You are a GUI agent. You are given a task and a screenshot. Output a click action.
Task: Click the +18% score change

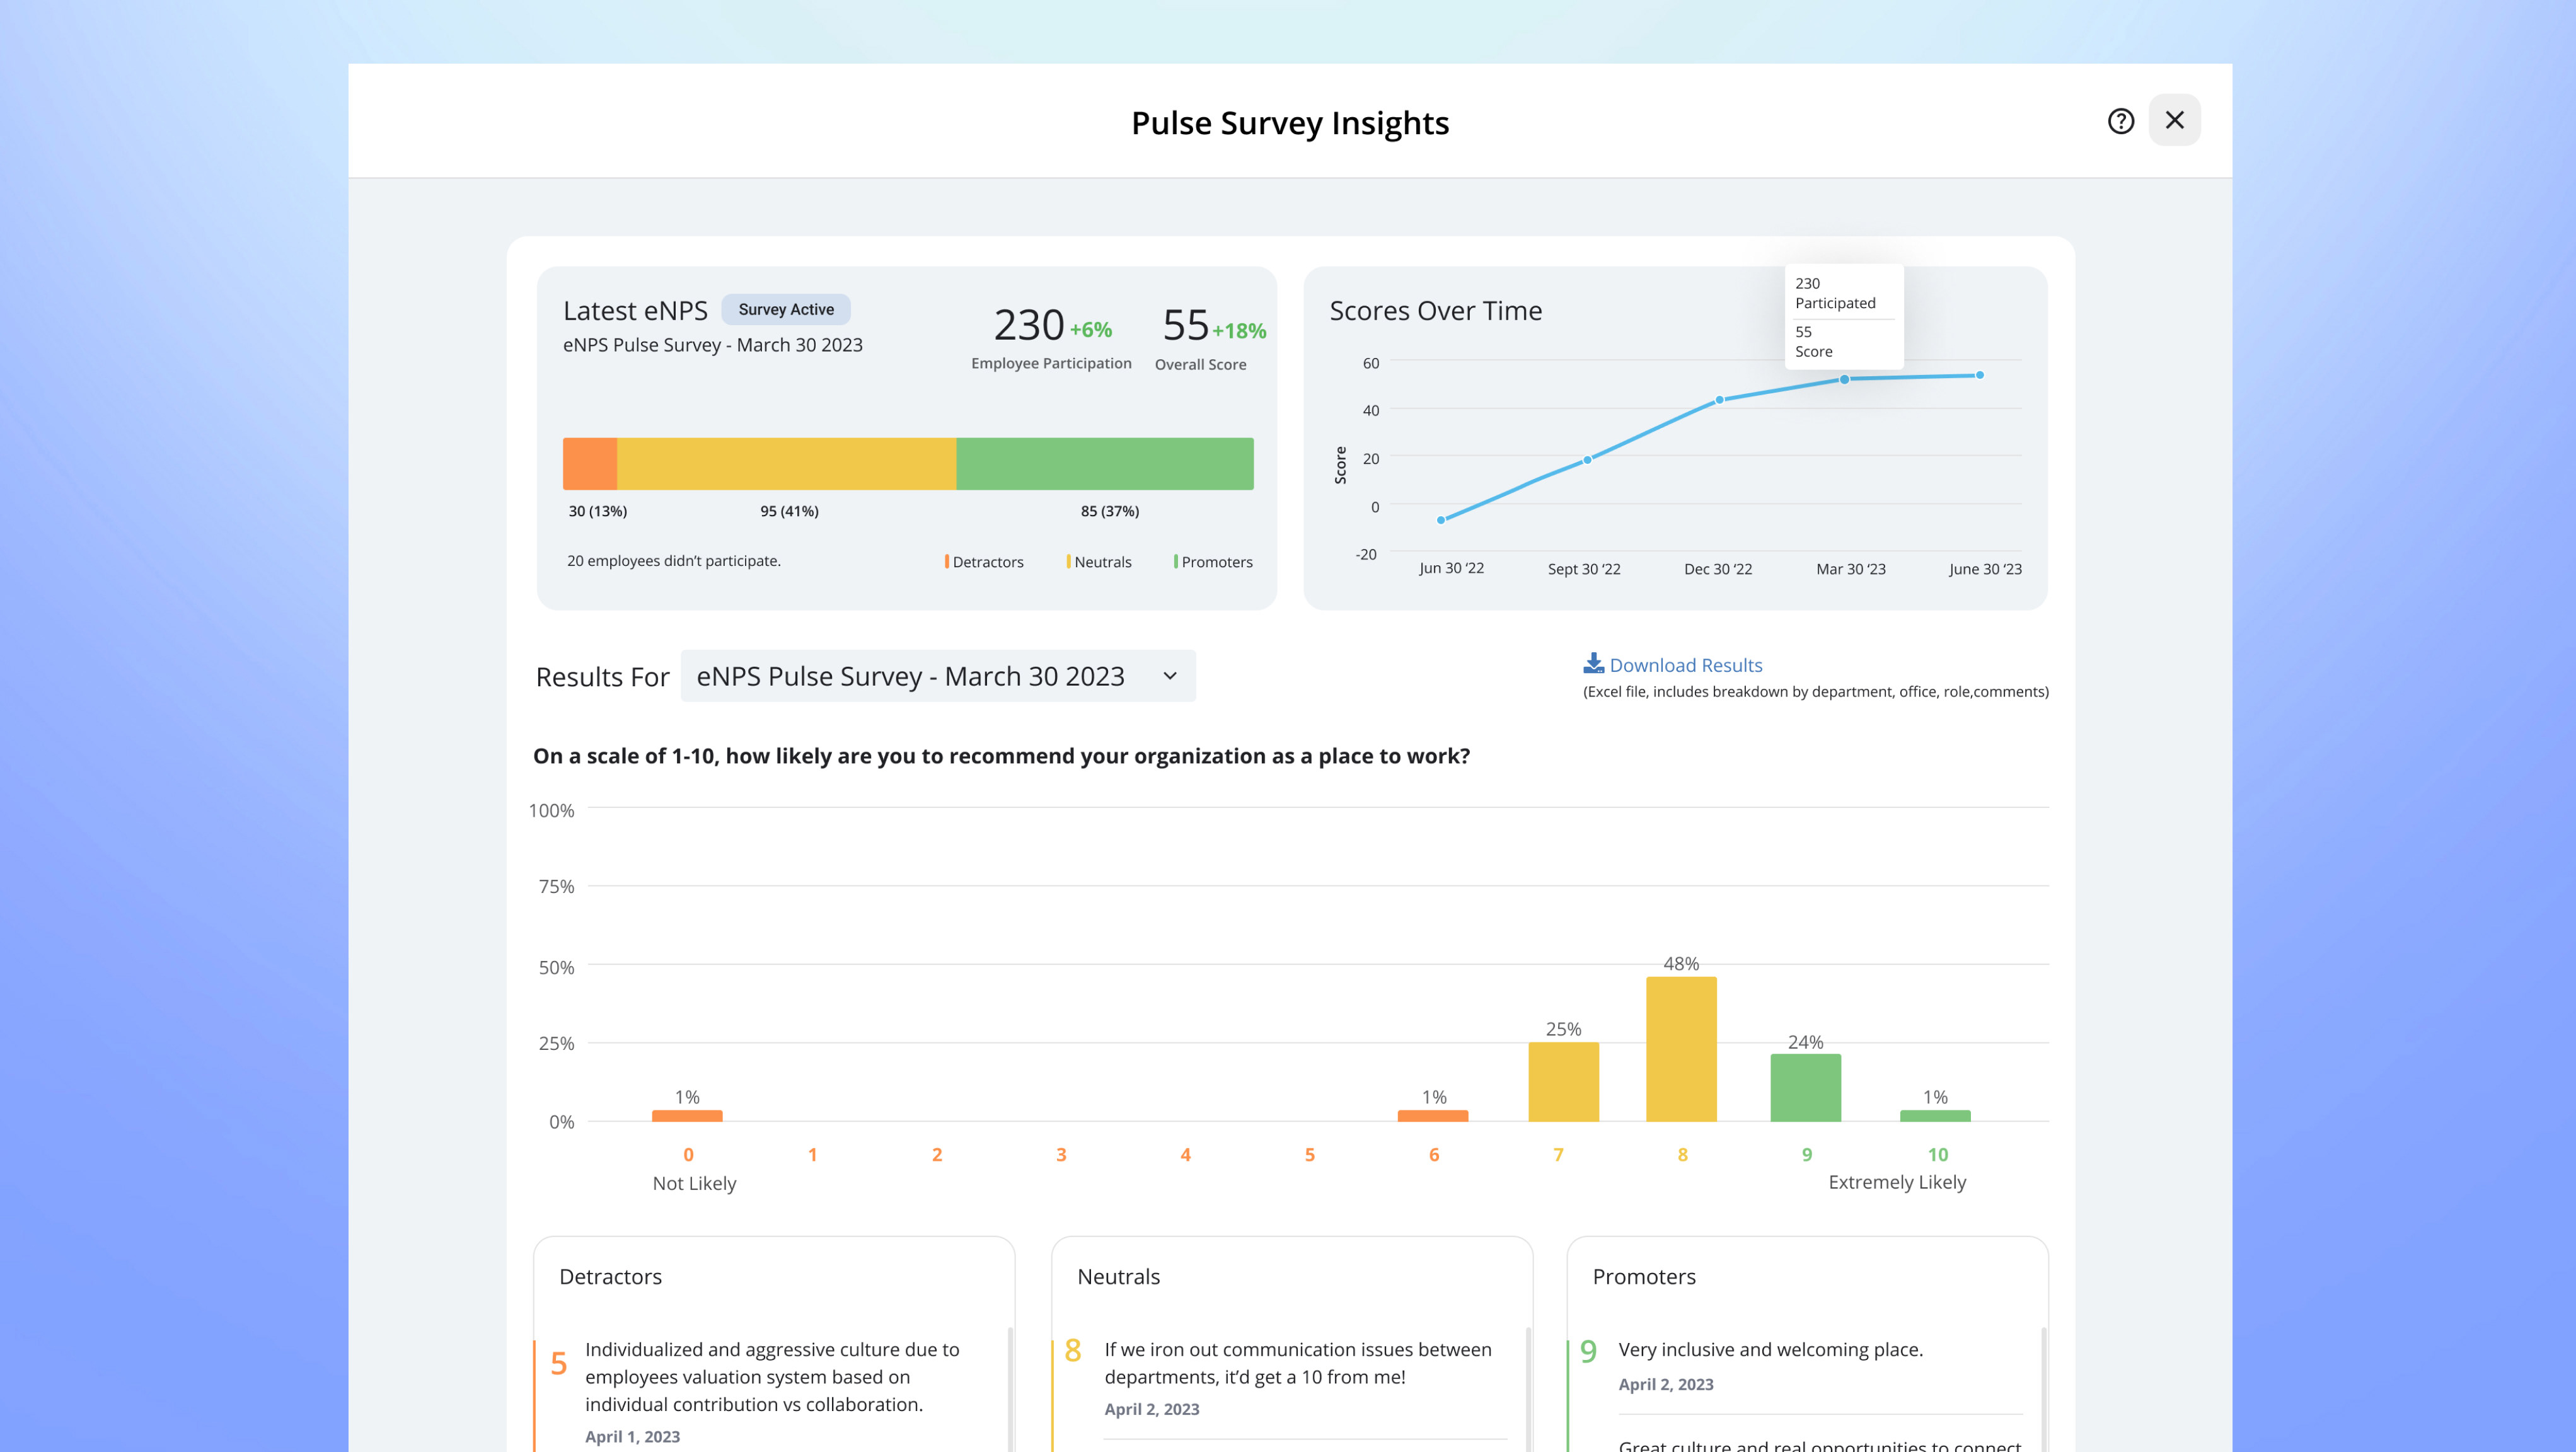[1239, 331]
